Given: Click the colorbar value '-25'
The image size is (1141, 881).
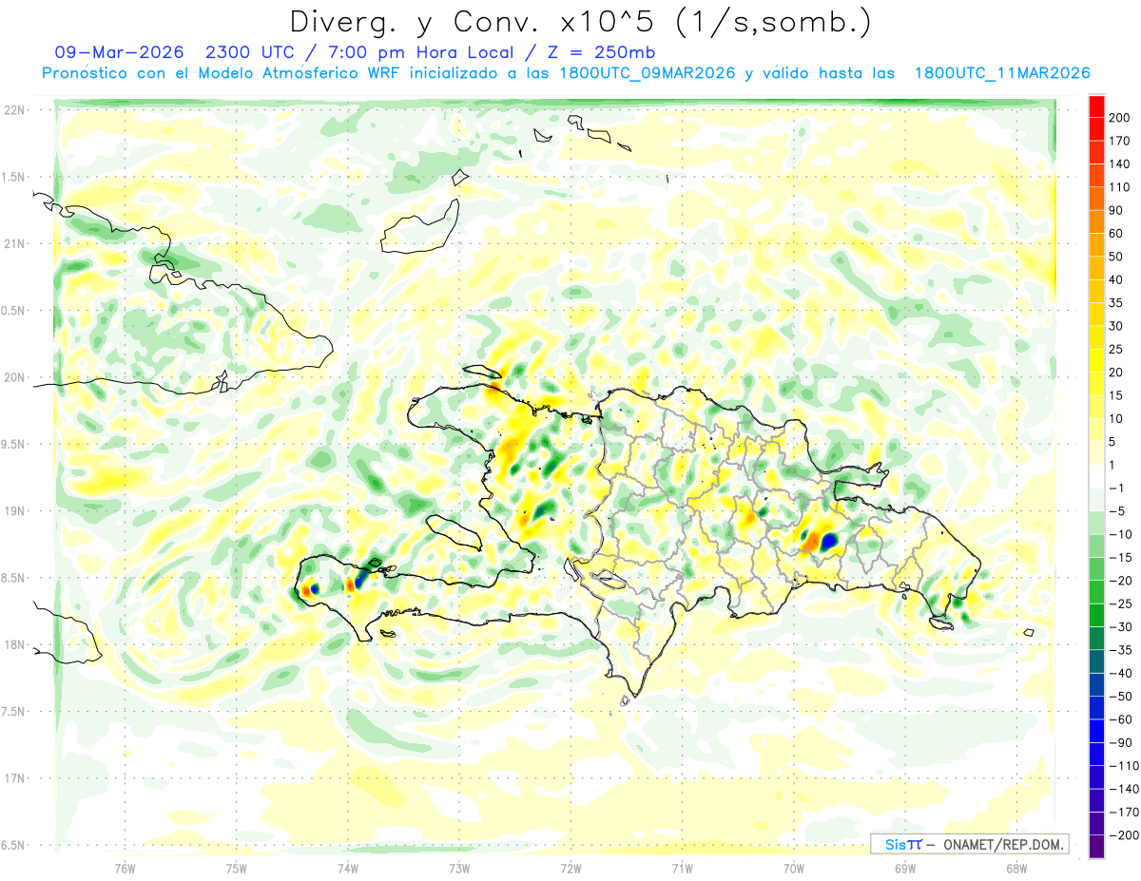Looking at the screenshot, I should [1120, 603].
